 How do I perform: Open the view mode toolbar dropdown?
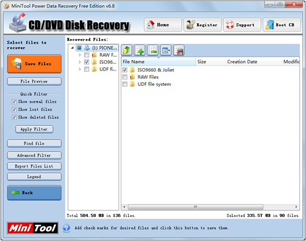pyautogui.click(x=165, y=50)
